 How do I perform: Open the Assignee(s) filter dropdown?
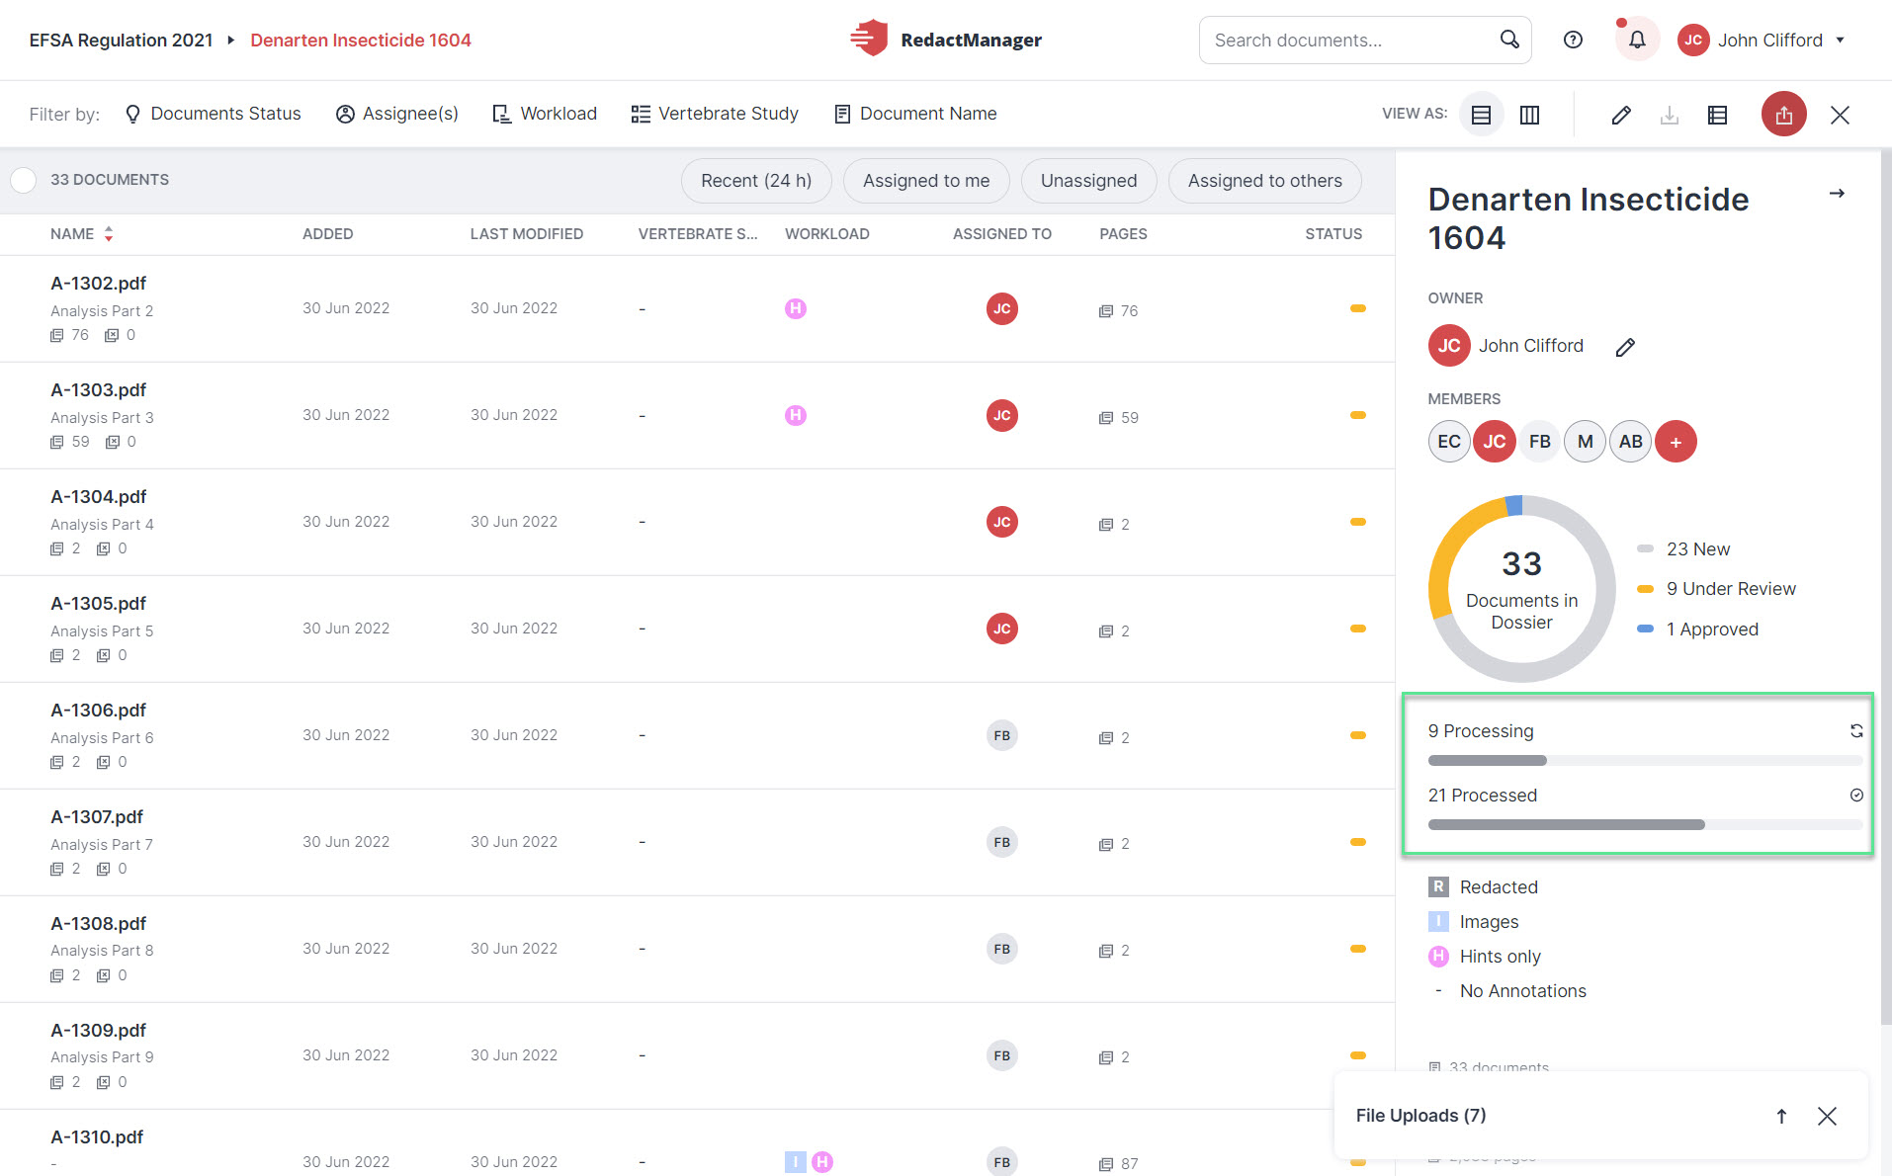pos(397,114)
